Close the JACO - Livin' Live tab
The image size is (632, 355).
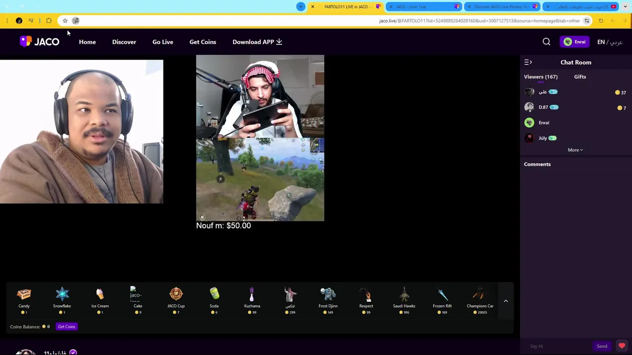[x=391, y=6]
